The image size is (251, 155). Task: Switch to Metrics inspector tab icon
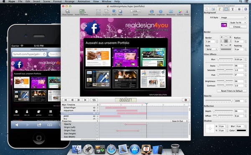(220, 9)
